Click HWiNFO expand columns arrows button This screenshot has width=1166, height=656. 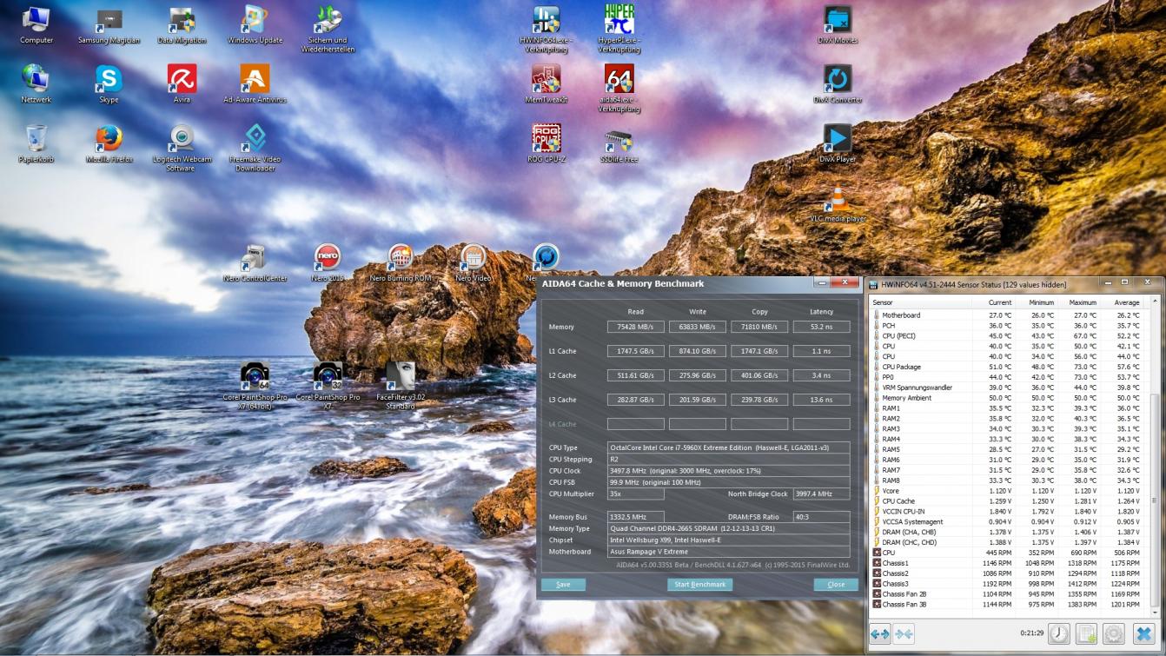point(880,633)
